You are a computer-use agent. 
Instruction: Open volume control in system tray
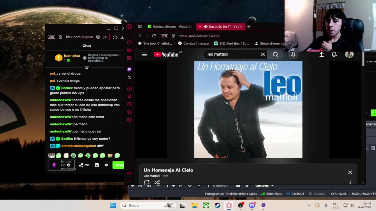click(x=352, y=205)
